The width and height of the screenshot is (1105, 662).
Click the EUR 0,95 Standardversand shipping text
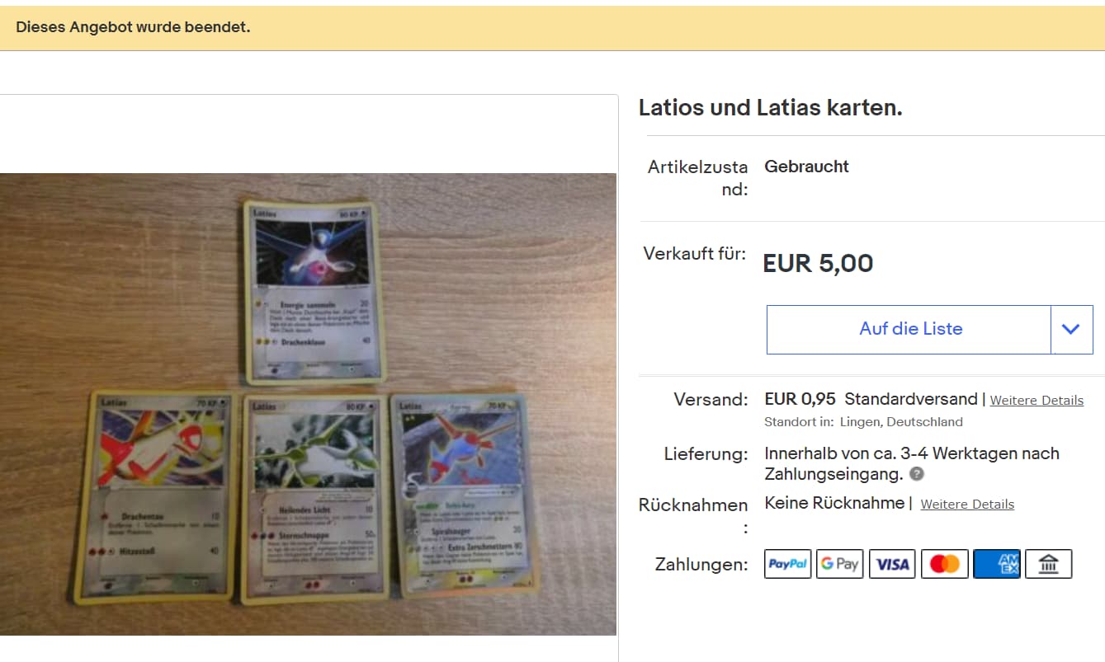(871, 399)
